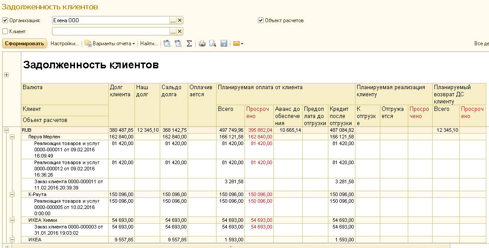Click into the empty Клиент input field
This screenshot has height=248, width=489.
coord(110,31)
